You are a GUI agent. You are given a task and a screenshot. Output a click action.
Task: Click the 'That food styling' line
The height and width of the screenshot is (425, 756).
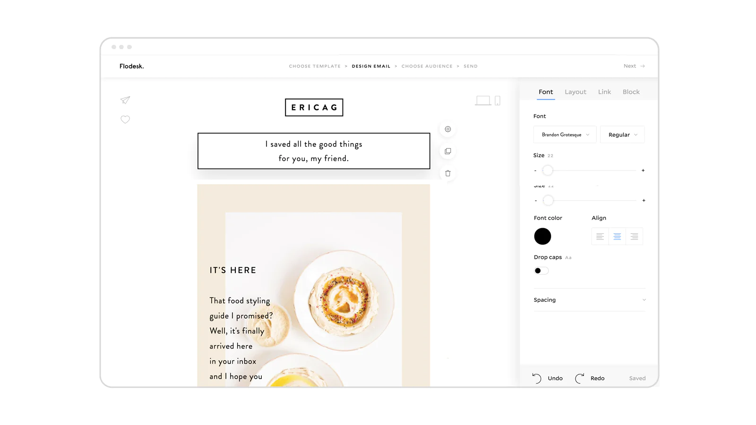point(240,301)
